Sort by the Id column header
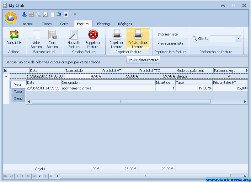 point(17,71)
